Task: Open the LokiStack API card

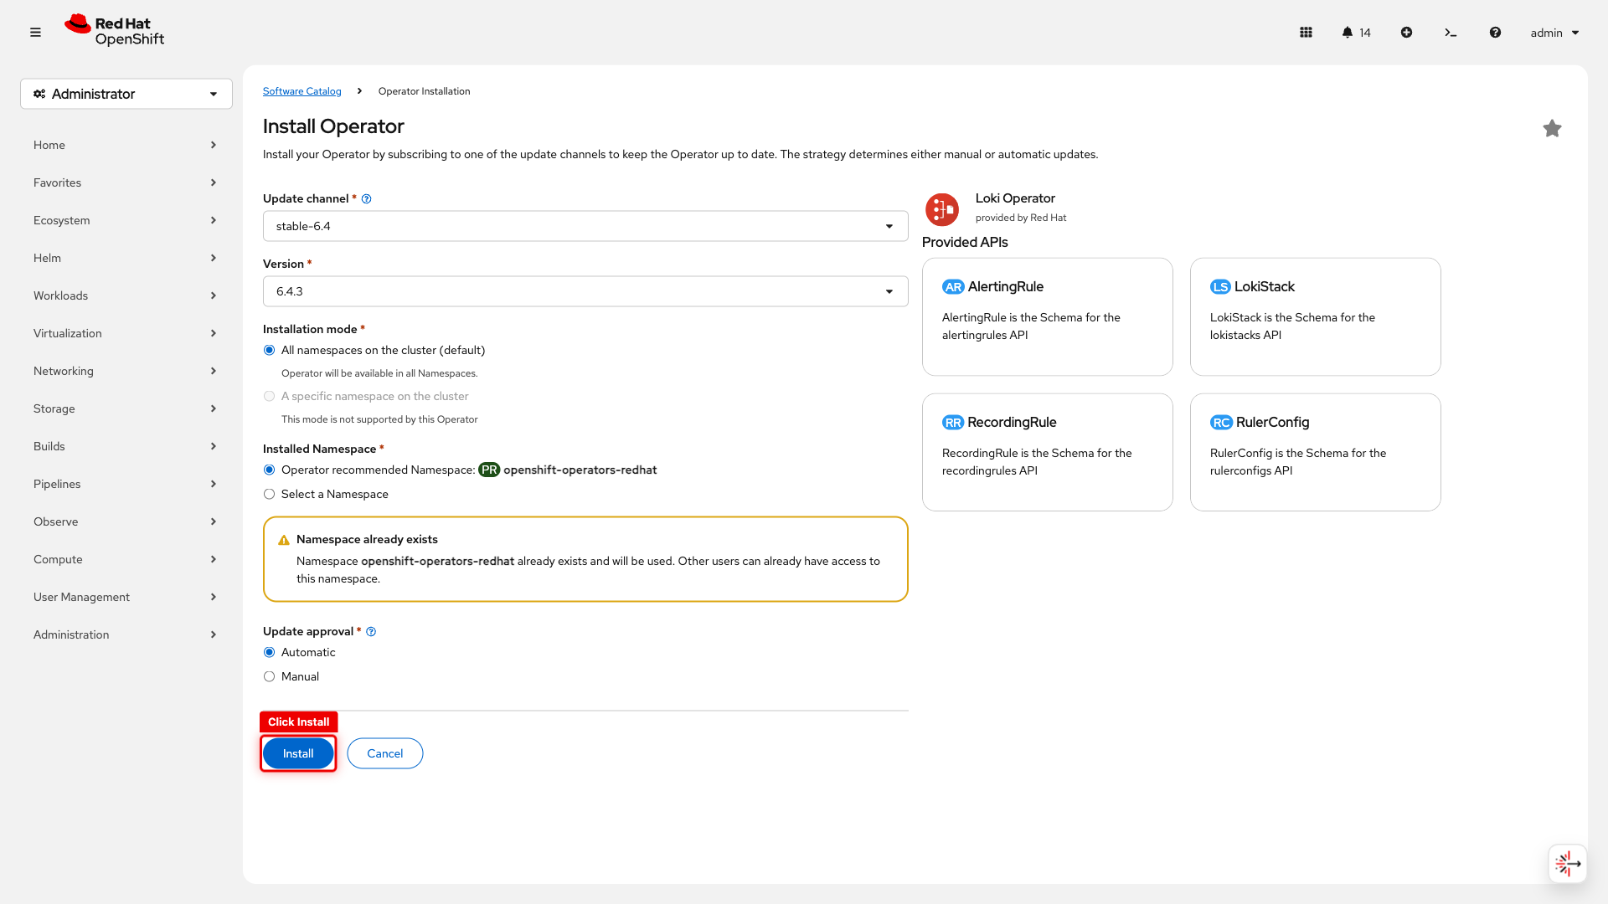Action: click(1314, 317)
